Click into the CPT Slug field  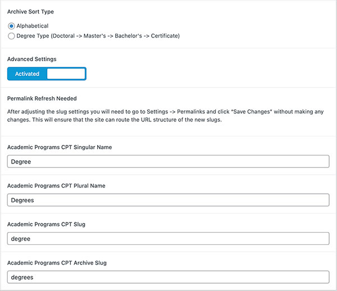pyautogui.click(x=168, y=238)
